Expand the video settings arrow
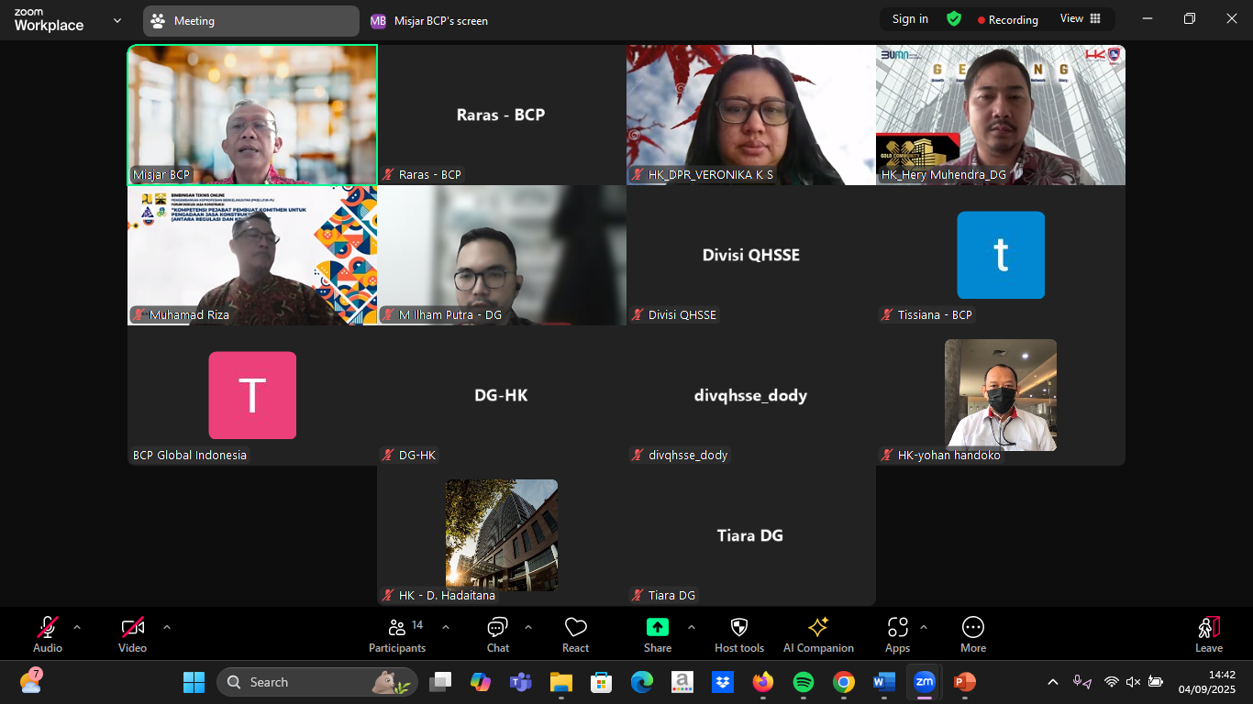This screenshot has height=704, width=1253. click(167, 628)
